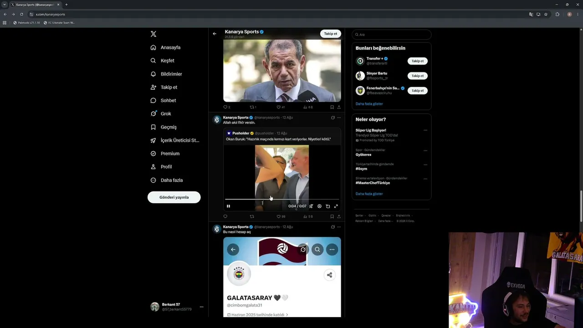Show more trends under Neler oluyor

point(369,194)
